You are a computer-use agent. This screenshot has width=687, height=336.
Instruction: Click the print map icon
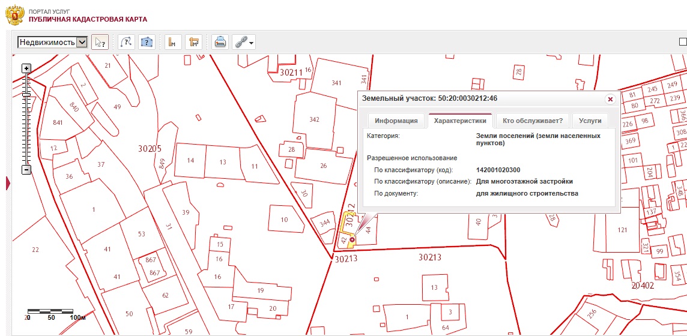(x=220, y=42)
